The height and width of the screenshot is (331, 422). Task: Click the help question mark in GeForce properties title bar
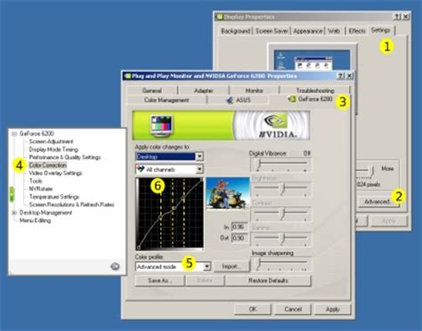pos(341,76)
